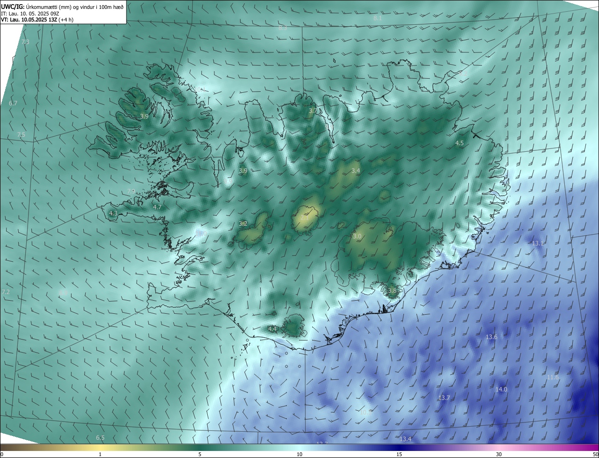
Task: Click the "15" tick label on the color scale
Action: click(399, 455)
